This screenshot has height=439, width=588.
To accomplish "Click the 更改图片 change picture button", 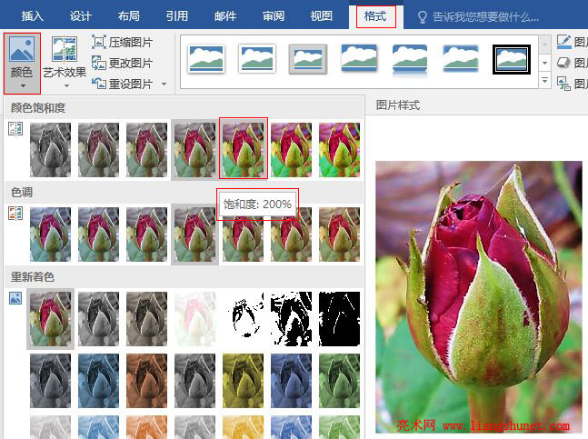I will pyautogui.click(x=123, y=63).
